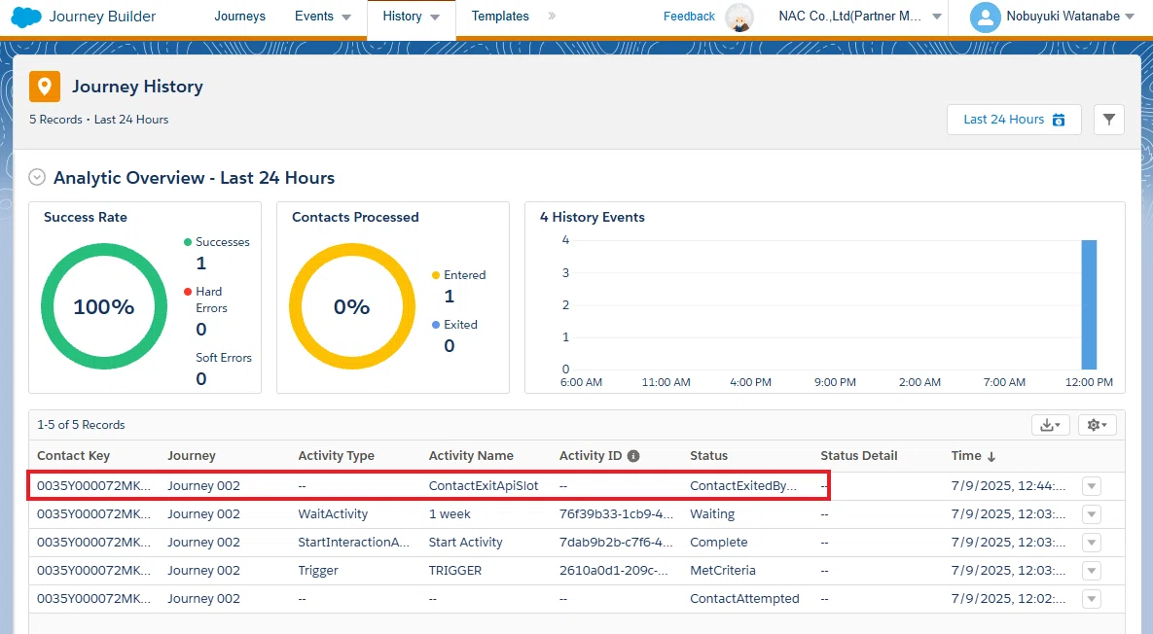
Task: Open the filter funnel icon
Action: pyautogui.click(x=1109, y=120)
